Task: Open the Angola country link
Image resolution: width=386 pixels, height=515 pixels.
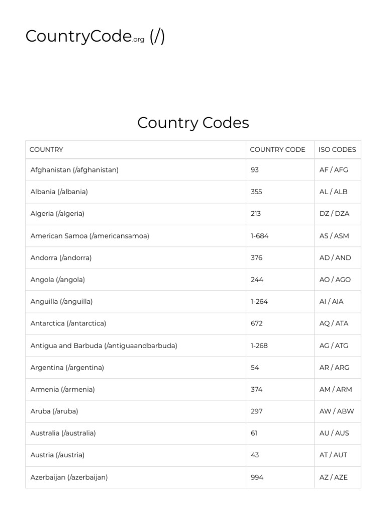Action: (57, 280)
